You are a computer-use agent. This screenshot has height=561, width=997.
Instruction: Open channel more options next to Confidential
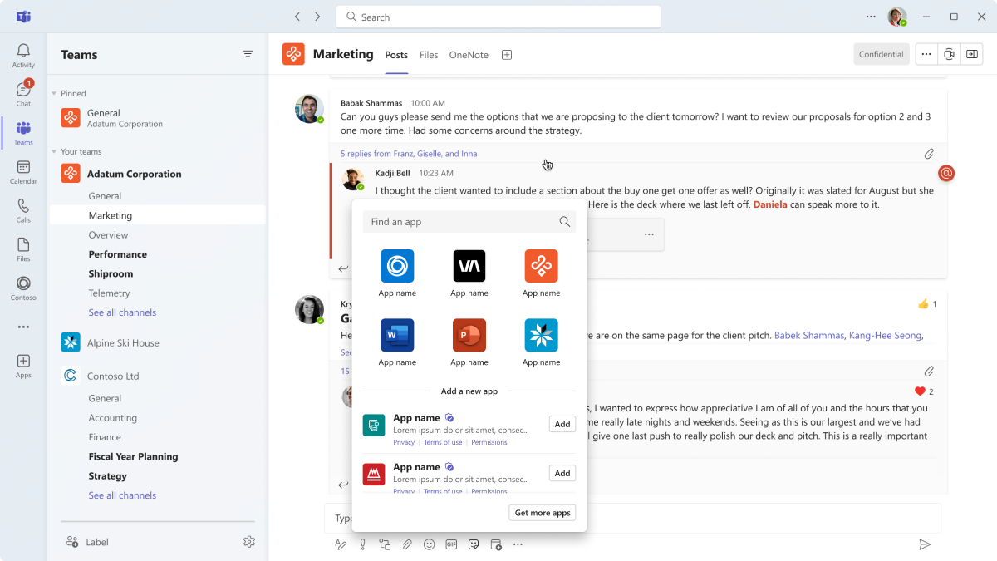pyautogui.click(x=926, y=54)
